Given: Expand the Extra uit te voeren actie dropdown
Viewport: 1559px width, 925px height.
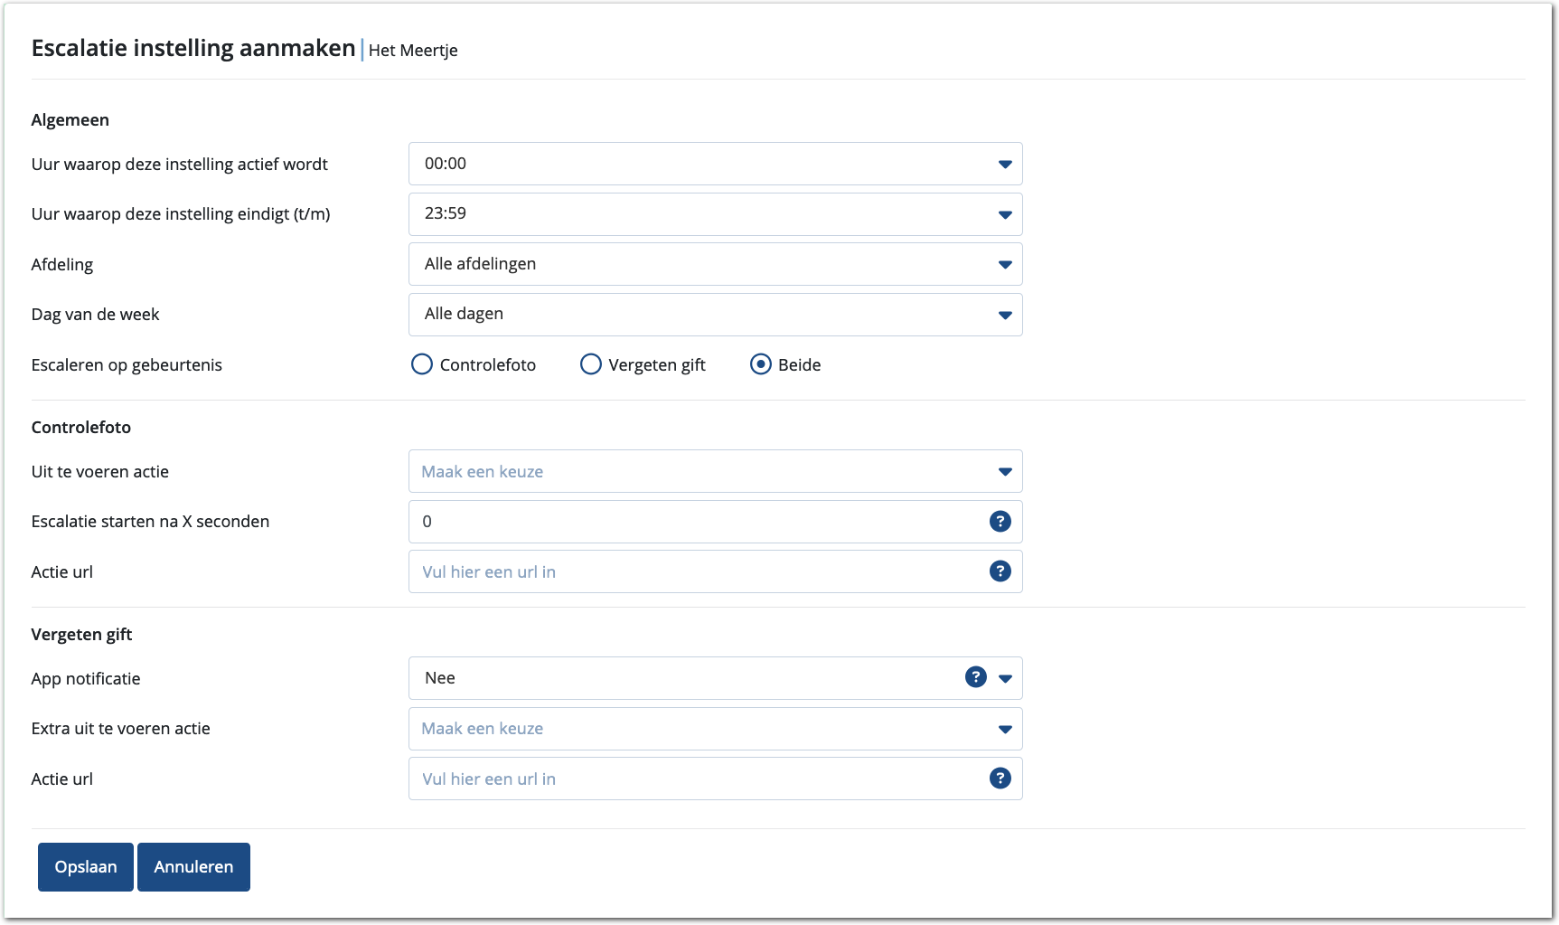Looking at the screenshot, I should pyautogui.click(x=714, y=729).
